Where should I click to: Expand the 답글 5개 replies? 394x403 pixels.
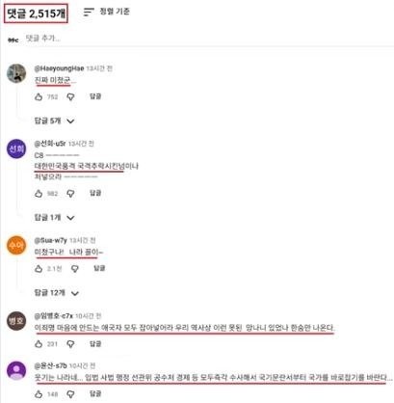point(55,121)
